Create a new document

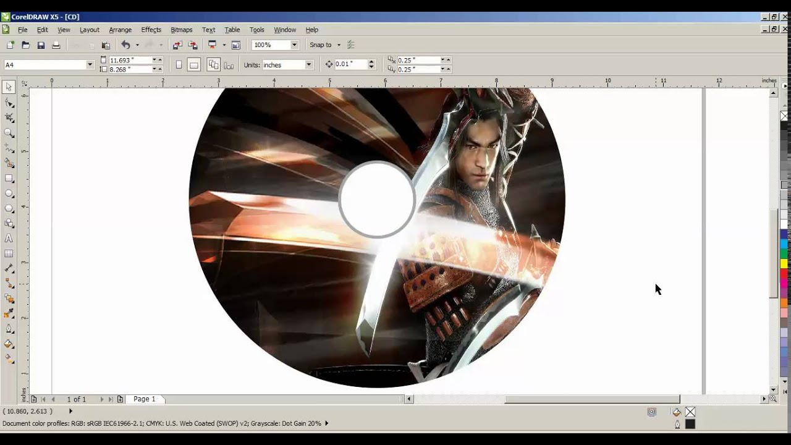click(11, 45)
